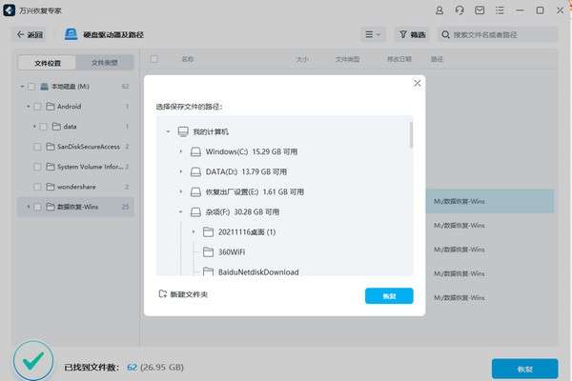Close the save path dialog
Screen dimensions: 572x381
tap(418, 83)
